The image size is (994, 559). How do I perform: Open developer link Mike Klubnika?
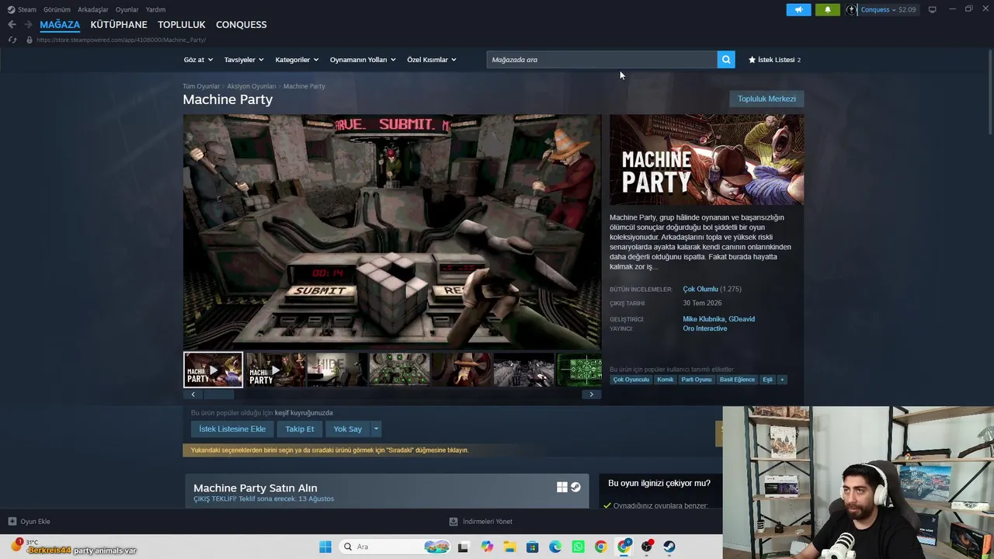704,319
